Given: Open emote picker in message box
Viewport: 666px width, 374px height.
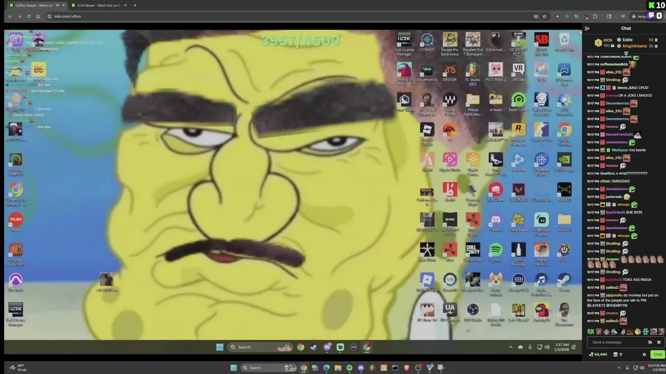Looking at the screenshot, I should click(x=659, y=342).
